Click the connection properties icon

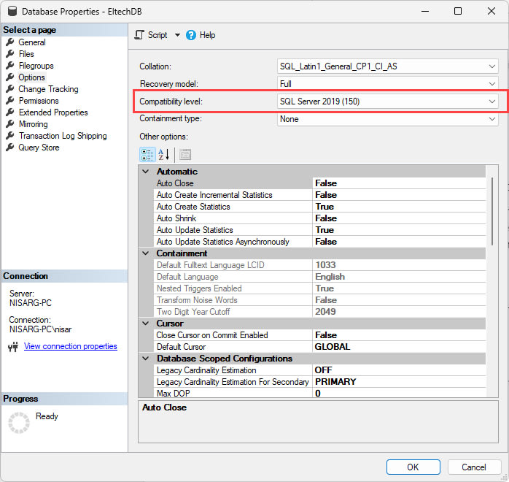point(13,347)
